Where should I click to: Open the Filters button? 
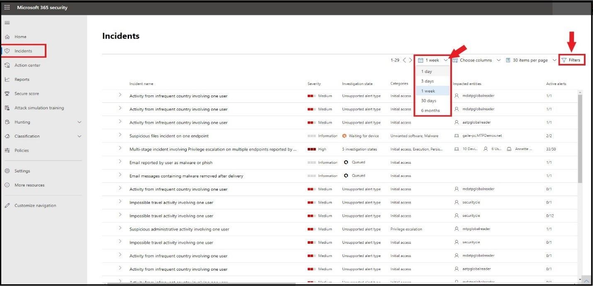571,60
